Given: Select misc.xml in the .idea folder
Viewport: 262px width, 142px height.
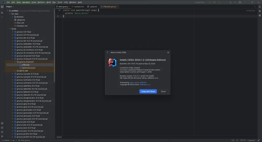Looking at the screenshot, I should [x=20, y=23].
